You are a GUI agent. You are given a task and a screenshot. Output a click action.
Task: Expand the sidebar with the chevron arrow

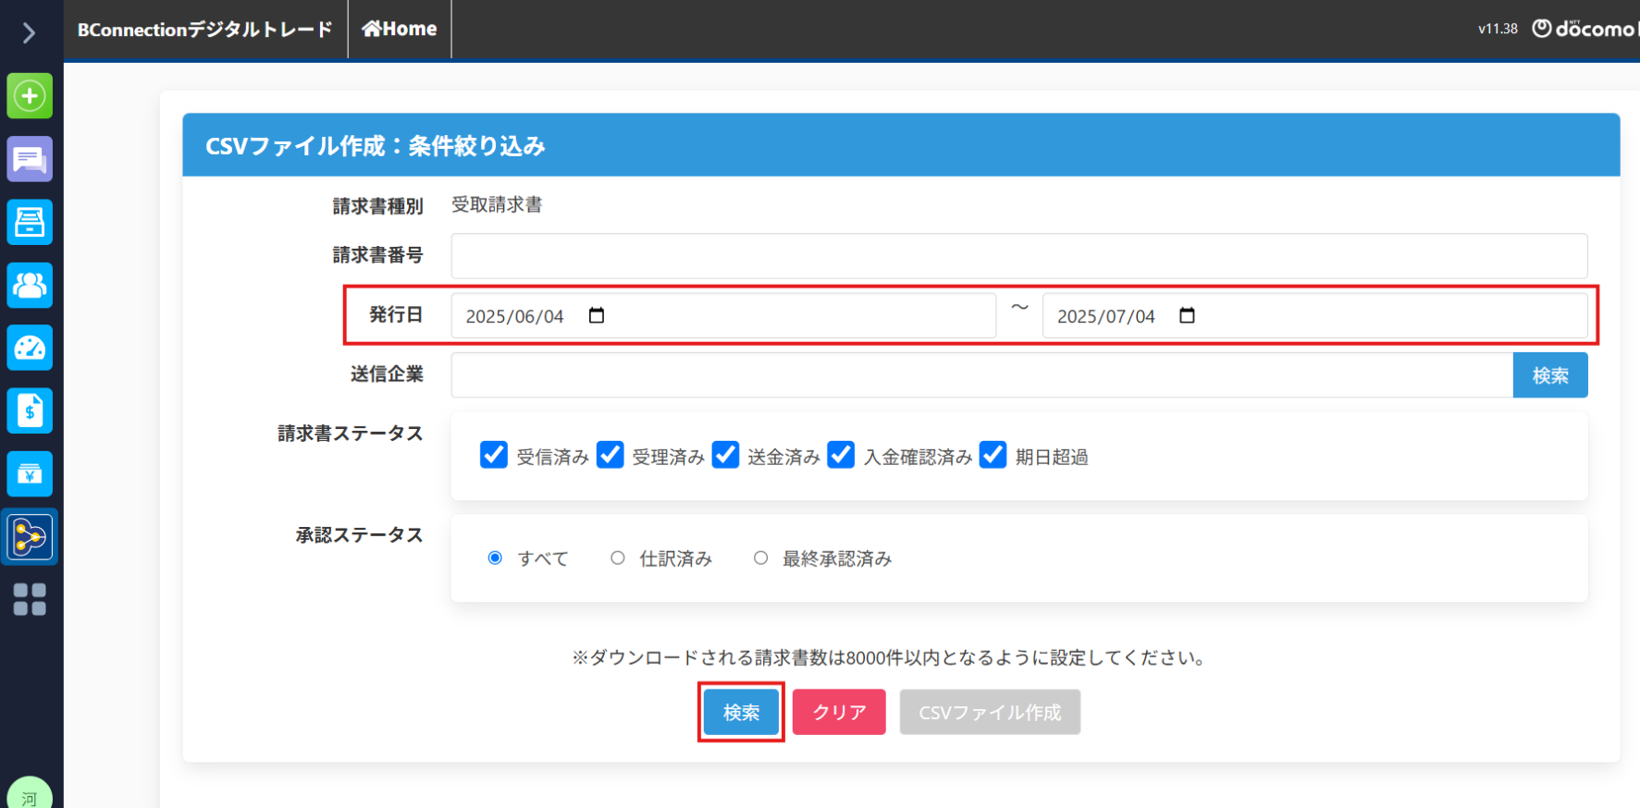29,33
